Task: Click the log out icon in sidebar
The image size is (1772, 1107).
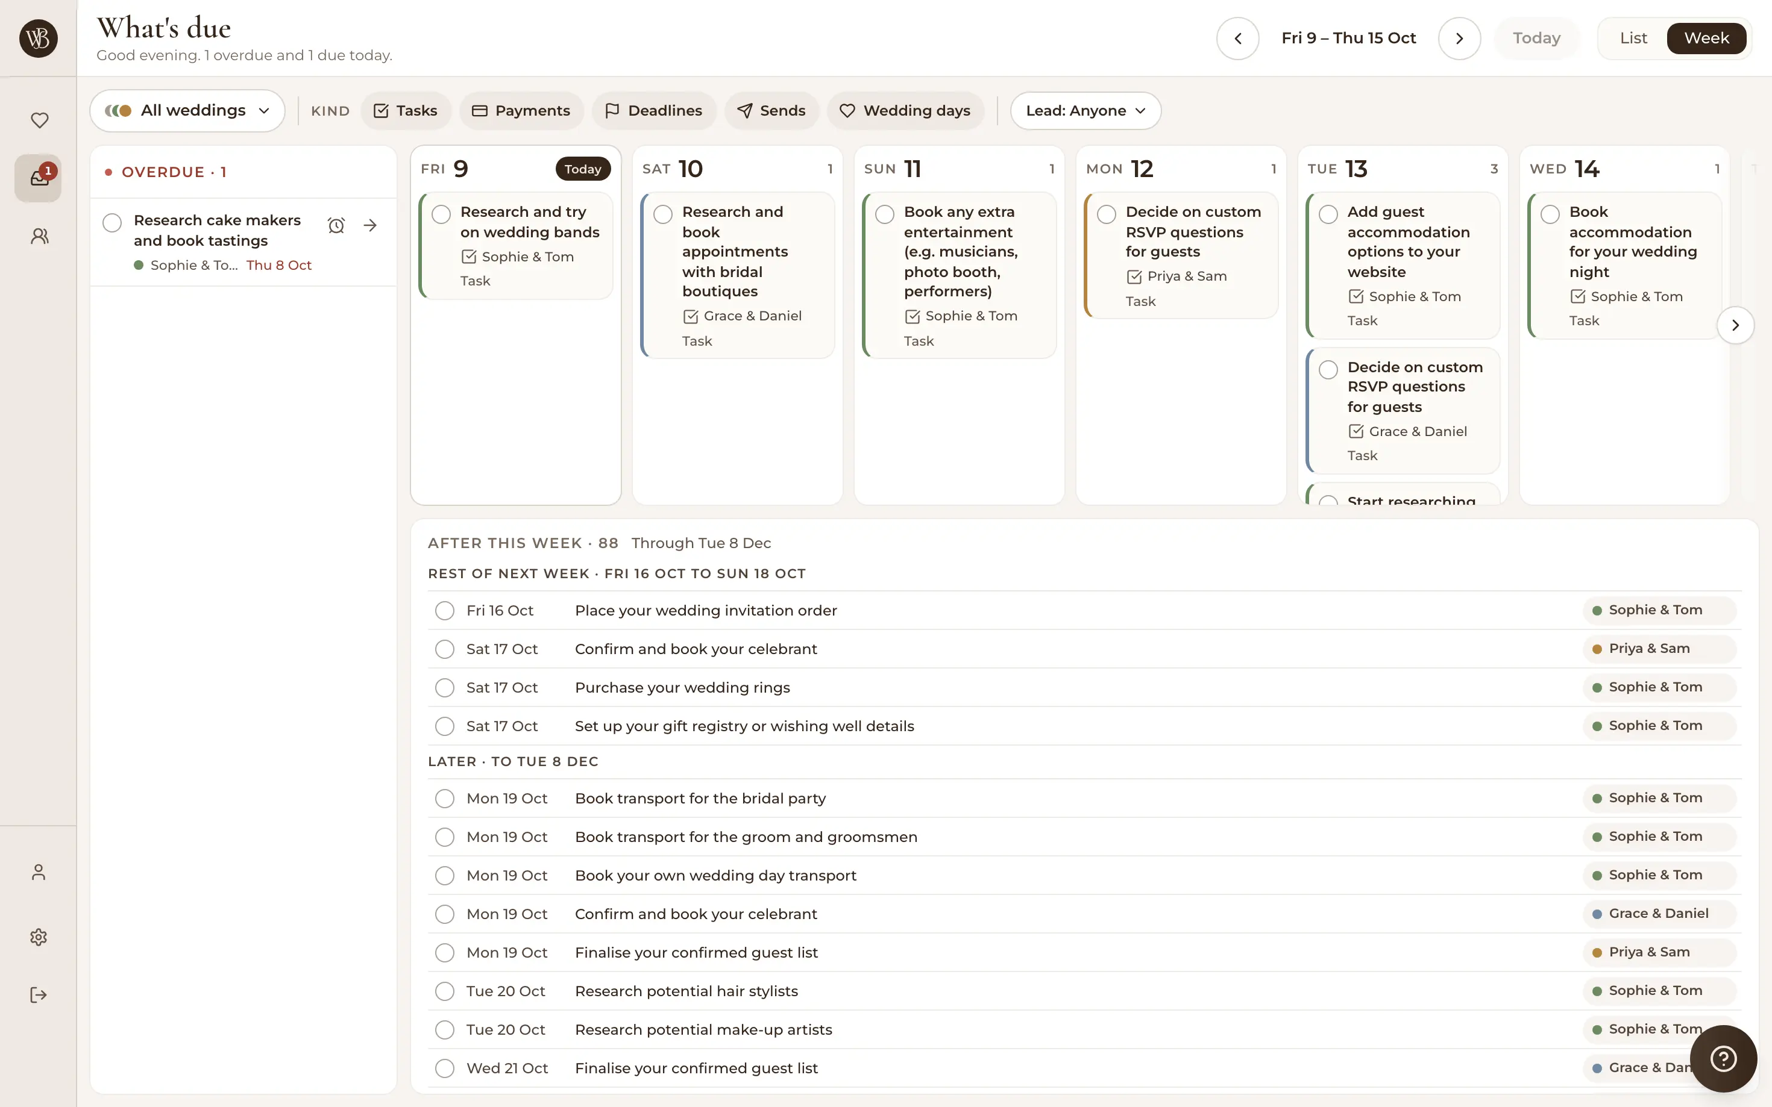Action: [x=39, y=995]
